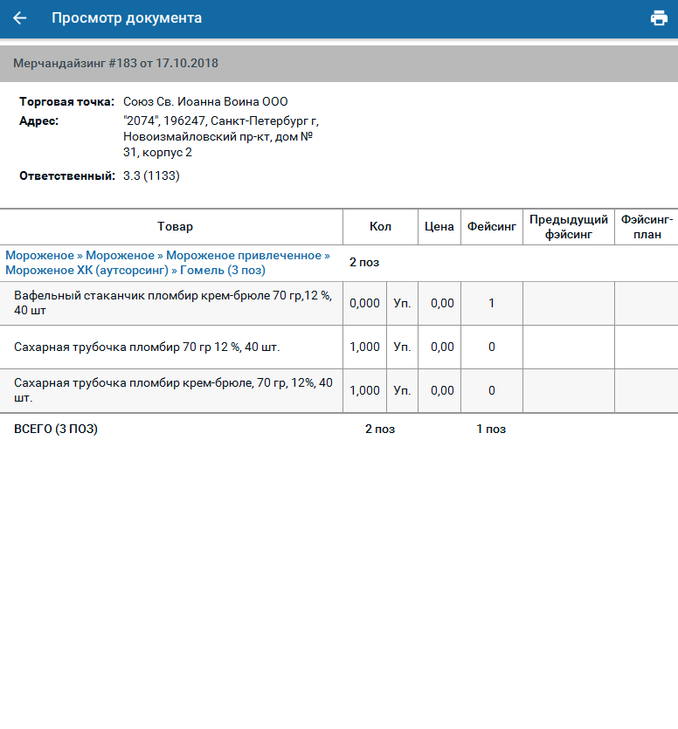
Task: Open the Мороженое category breadcrumb link
Action: click(x=168, y=263)
